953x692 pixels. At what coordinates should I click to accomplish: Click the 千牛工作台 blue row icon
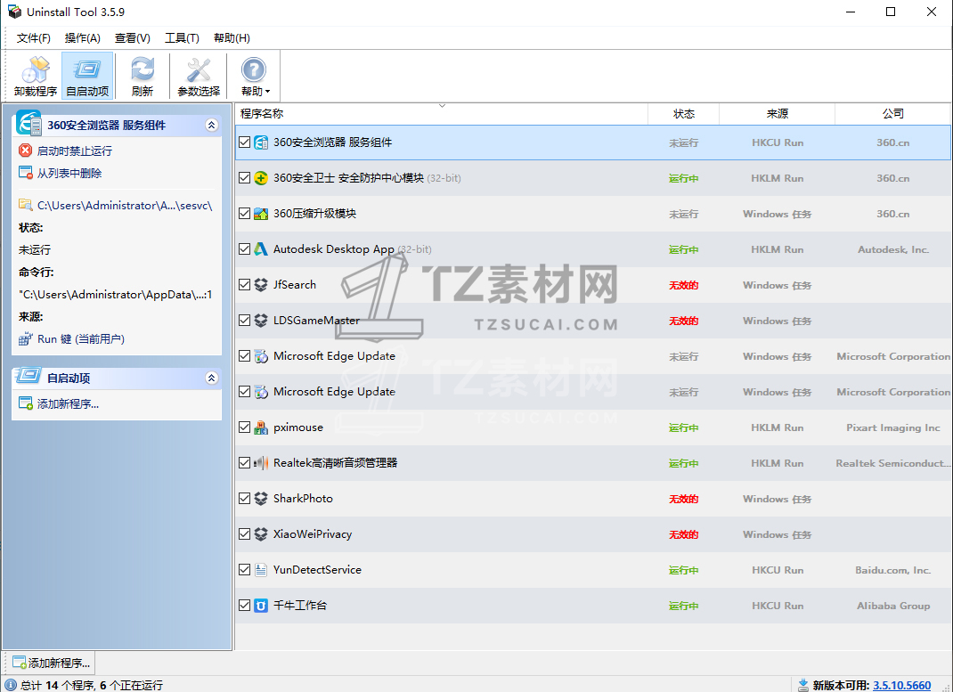tap(261, 606)
